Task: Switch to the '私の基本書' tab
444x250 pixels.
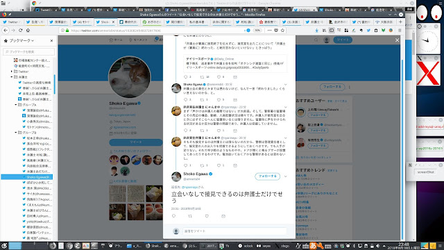Action: click(199, 22)
